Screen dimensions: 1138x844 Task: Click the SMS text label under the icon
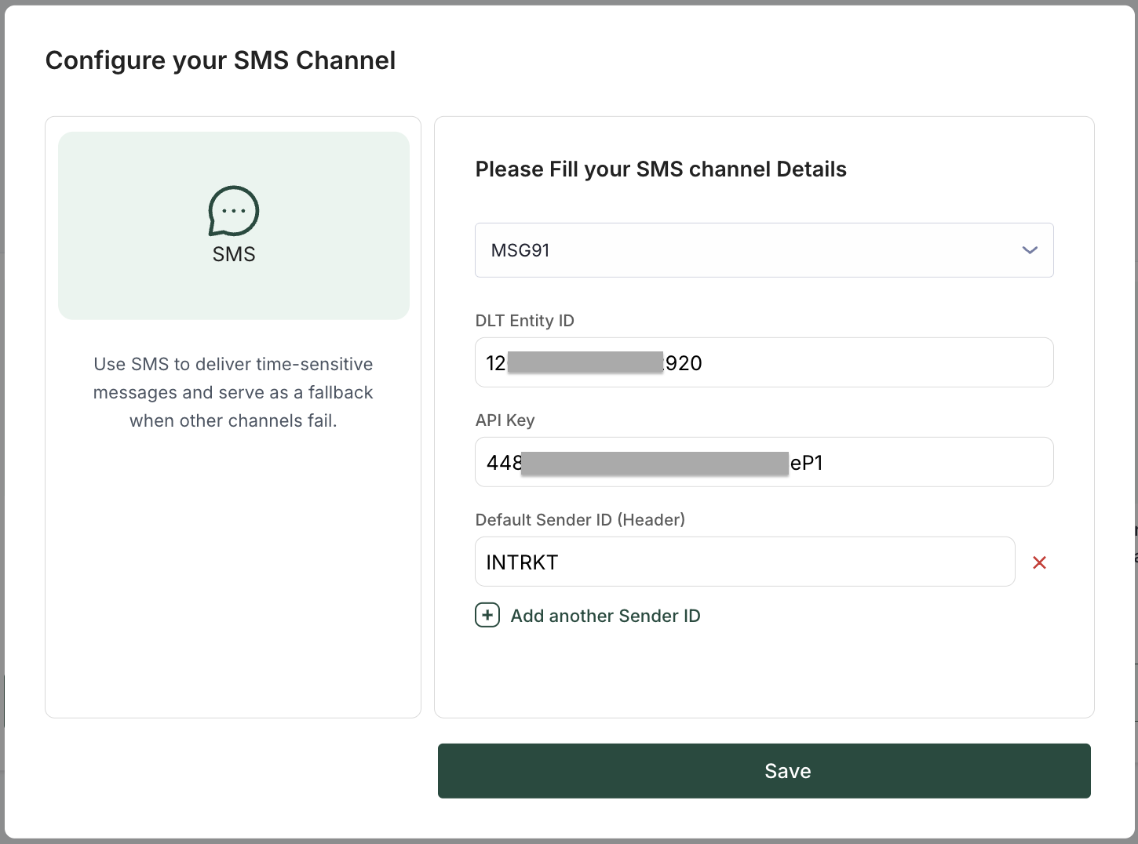click(x=234, y=254)
